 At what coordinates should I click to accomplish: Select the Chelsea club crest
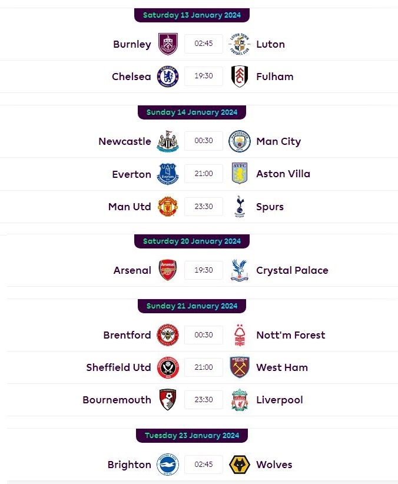[x=168, y=76]
